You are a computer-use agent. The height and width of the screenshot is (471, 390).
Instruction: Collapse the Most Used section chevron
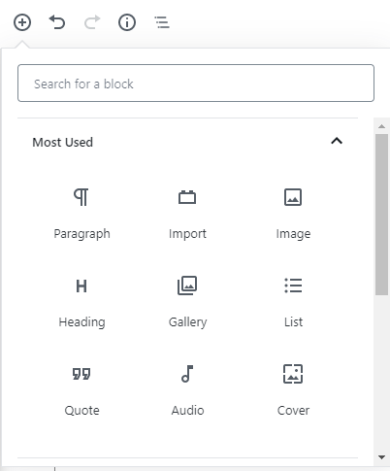coord(337,141)
